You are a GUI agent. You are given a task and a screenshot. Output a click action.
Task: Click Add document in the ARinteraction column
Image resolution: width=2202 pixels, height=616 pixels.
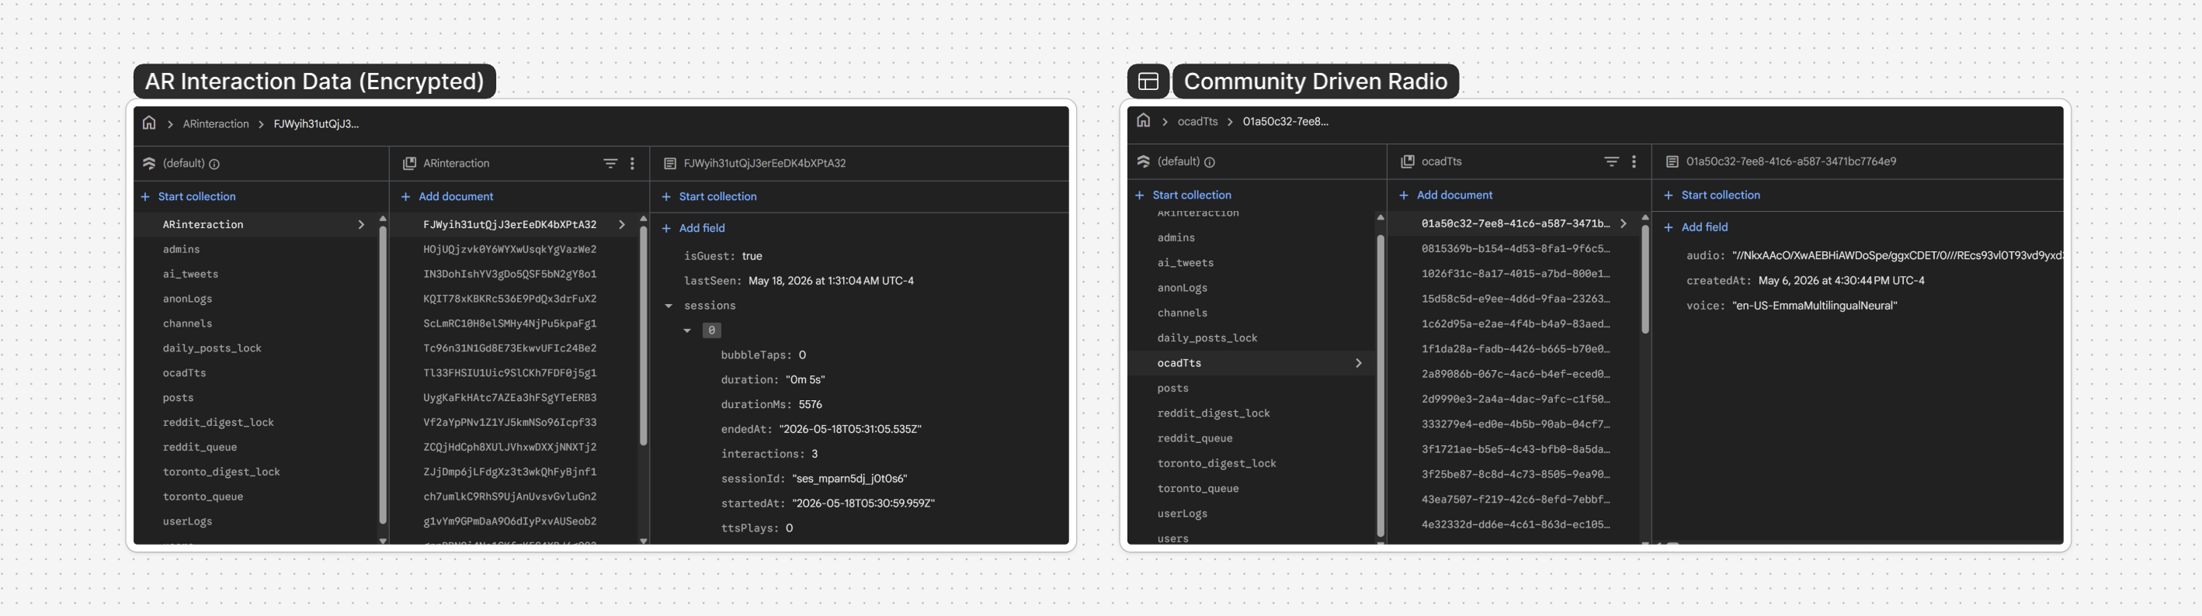coord(447,196)
